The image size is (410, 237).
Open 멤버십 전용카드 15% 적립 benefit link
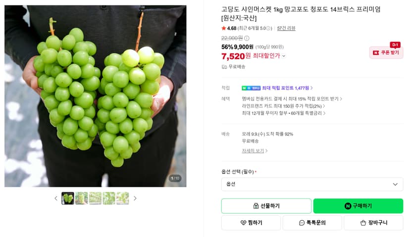(292, 99)
